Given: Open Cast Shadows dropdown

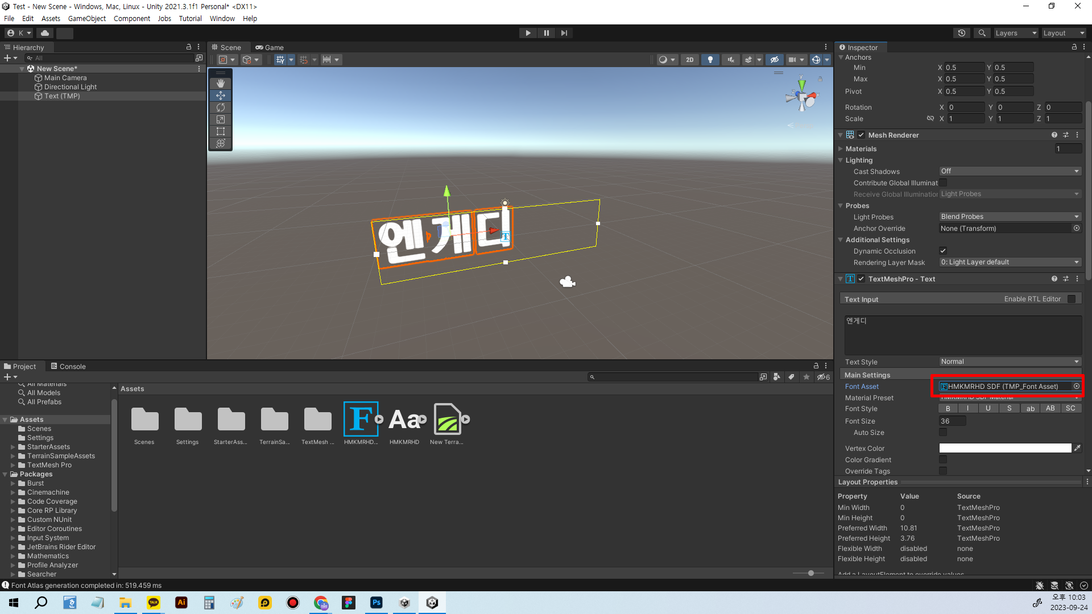Looking at the screenshot, I should click(x=1010, y=171).
